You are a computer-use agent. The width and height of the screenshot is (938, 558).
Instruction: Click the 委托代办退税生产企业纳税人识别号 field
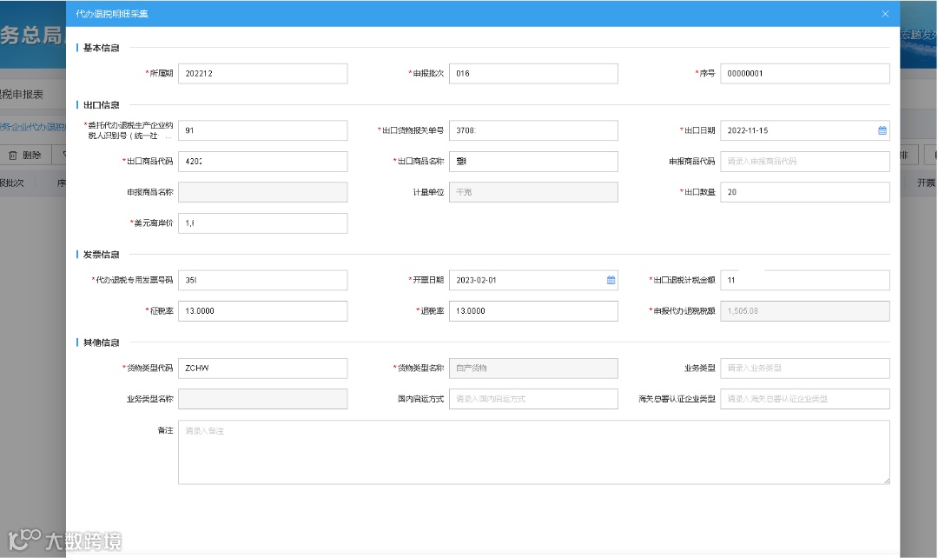tap(262, 130)
